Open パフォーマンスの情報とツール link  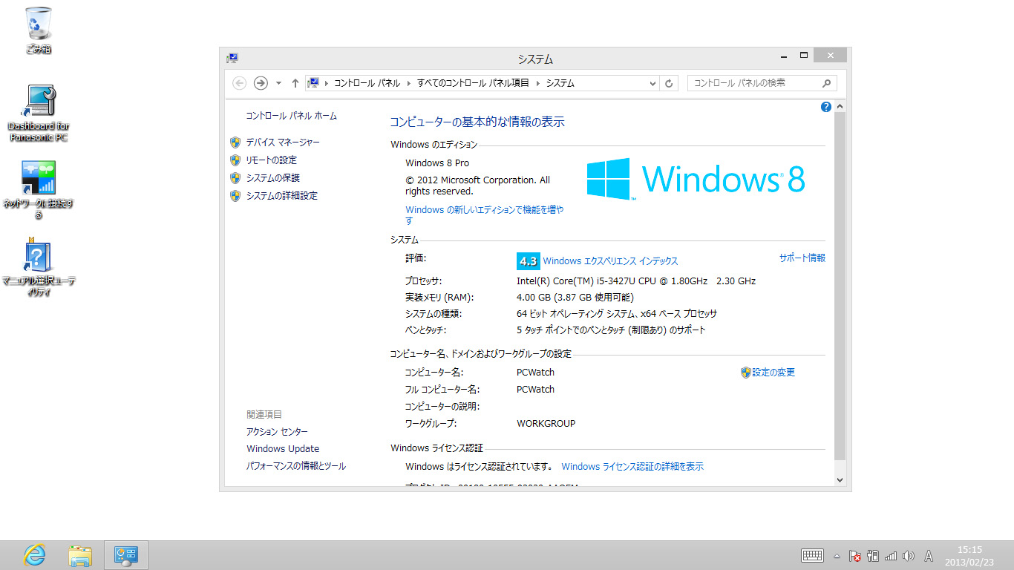pyautogui.click(x=296, y=466)
